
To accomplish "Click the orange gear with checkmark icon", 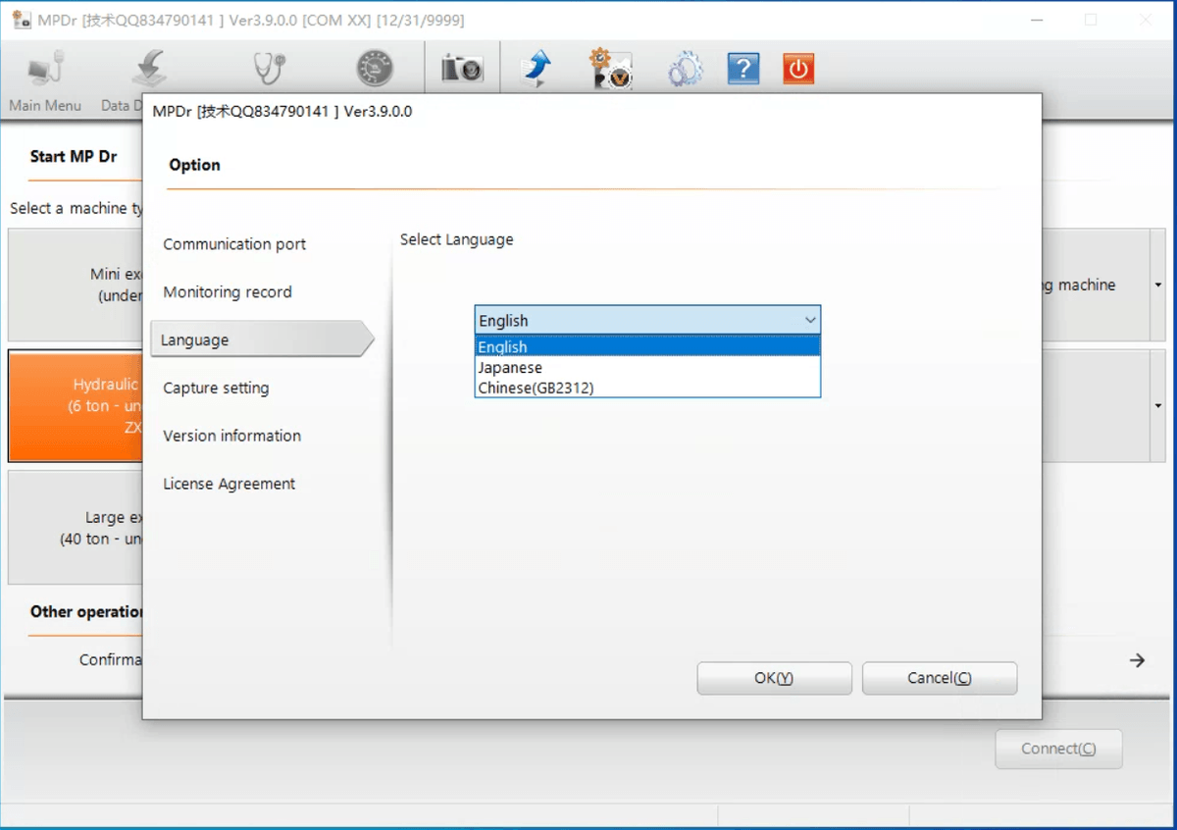I will (610, 69).
